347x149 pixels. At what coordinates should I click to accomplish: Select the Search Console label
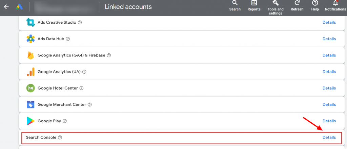41,137
